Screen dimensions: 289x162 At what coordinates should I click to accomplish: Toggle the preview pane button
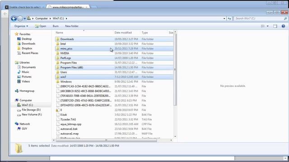tap(275, 26)
